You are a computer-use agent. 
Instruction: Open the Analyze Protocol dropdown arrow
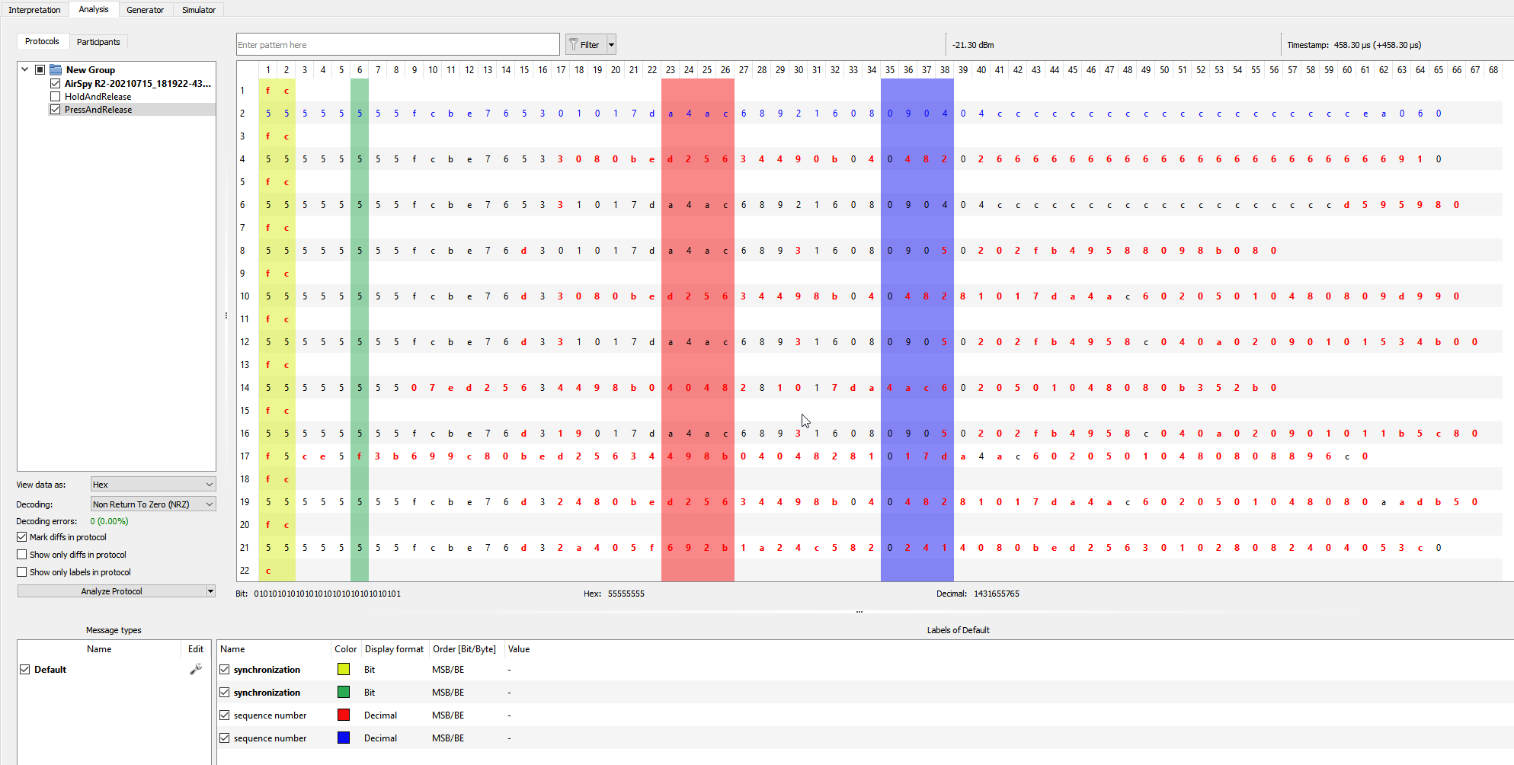(211, 591)
